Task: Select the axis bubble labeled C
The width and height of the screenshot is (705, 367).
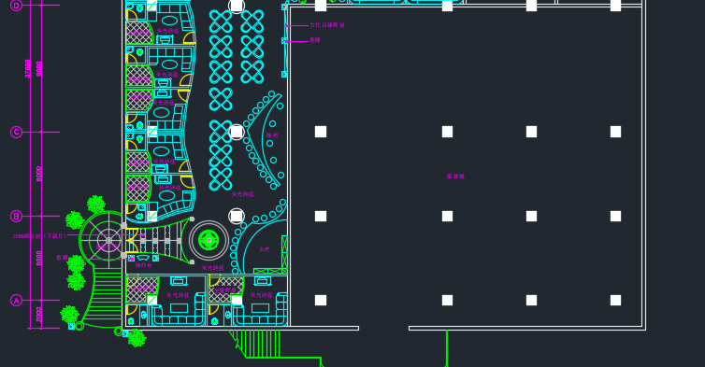Action: [16, 132]
